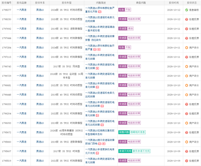Click red status icon for complaint 1798150
Screen dimensions: 201x166
coord(187,19)
